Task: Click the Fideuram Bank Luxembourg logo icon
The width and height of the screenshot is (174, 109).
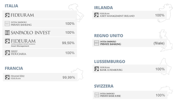Action: (x=96, y=69)
